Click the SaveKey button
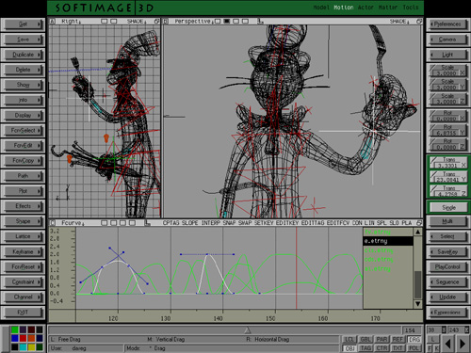This screenshot has height=353, width=471. coord(447,251)
